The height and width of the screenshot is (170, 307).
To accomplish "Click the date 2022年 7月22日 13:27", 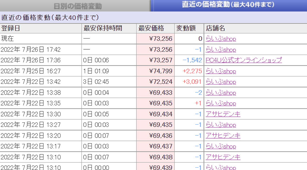I will (31, 125).
